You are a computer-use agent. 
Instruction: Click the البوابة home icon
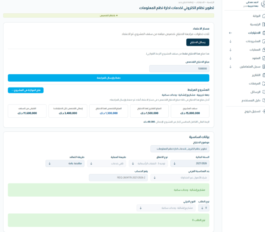[x=264, y=16]
